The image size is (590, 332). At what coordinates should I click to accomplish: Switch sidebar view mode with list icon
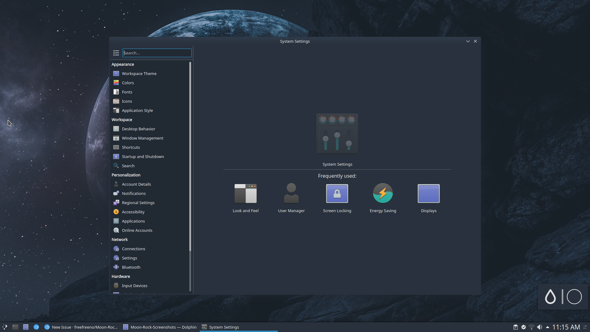point(116,53)
